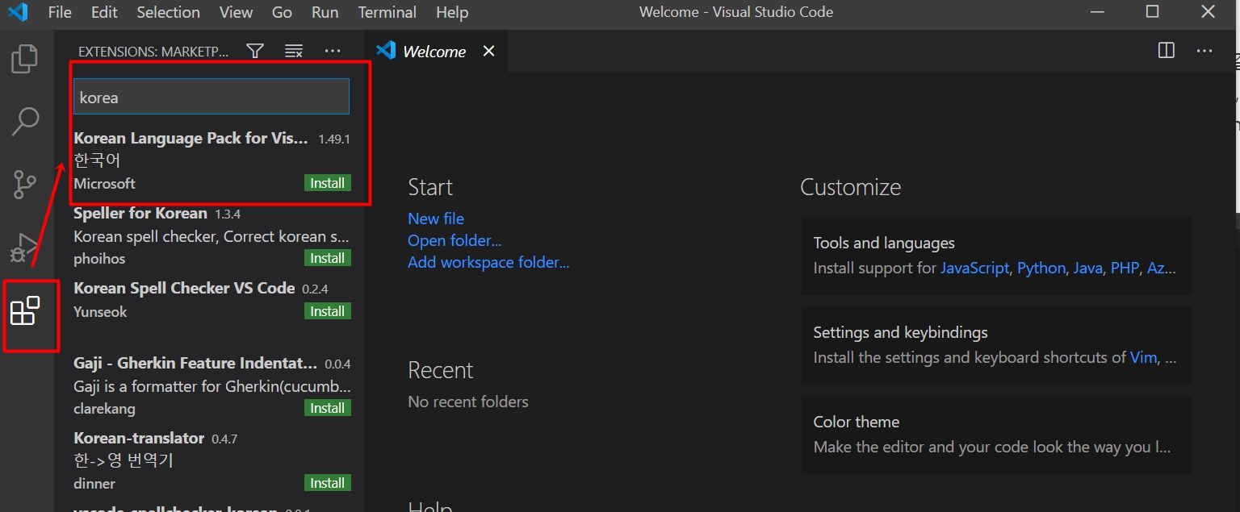Viewport: 1240px width, 512px height.
Task: Open the Run and Debug view
Action: [24, 248]
